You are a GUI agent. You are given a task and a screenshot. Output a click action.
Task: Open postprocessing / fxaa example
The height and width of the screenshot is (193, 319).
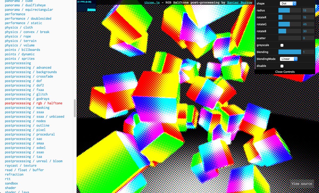coord(24,90)
